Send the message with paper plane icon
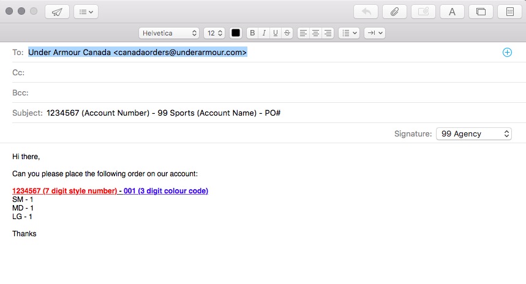The image size is (526, 284). coord(57,12)
